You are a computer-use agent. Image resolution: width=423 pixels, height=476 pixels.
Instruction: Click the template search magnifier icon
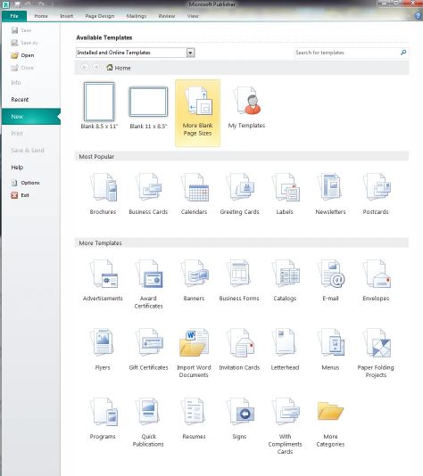coord(403,53)
